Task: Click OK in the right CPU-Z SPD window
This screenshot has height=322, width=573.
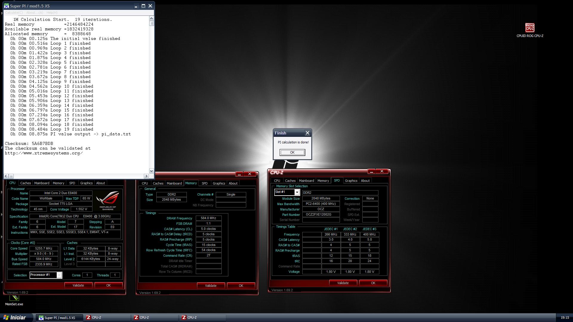Action: [373, 283]
